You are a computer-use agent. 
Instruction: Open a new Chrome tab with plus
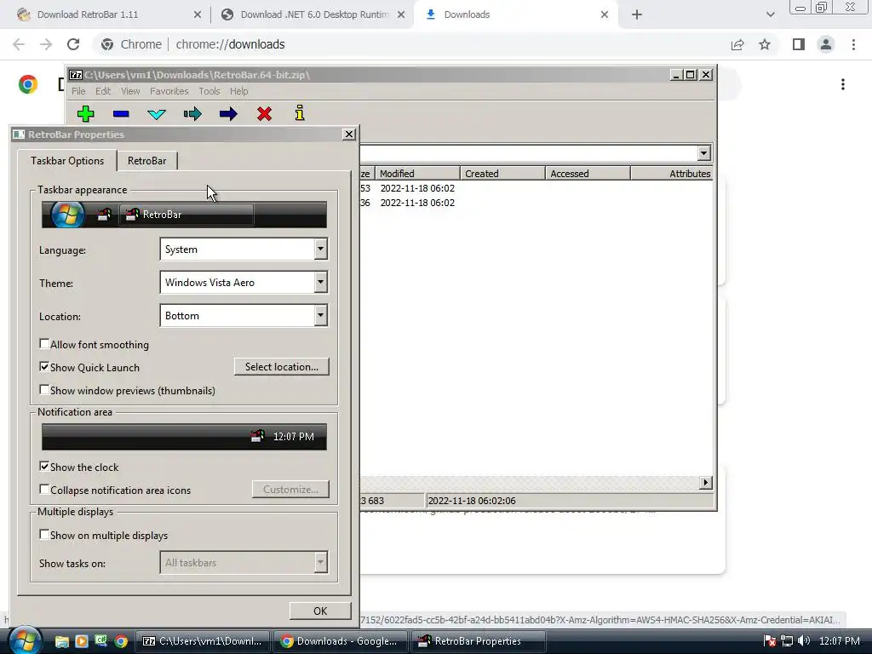tap(637, 15)
